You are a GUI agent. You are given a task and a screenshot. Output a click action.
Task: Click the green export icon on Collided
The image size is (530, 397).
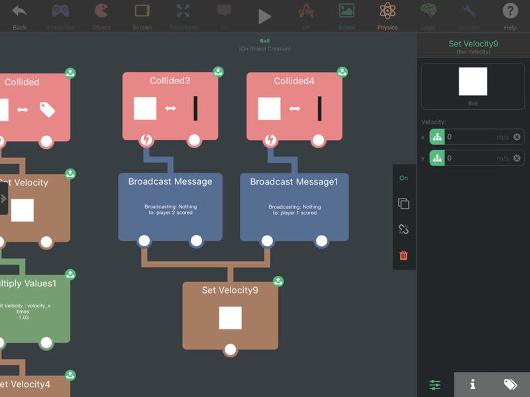pos(70,73)
